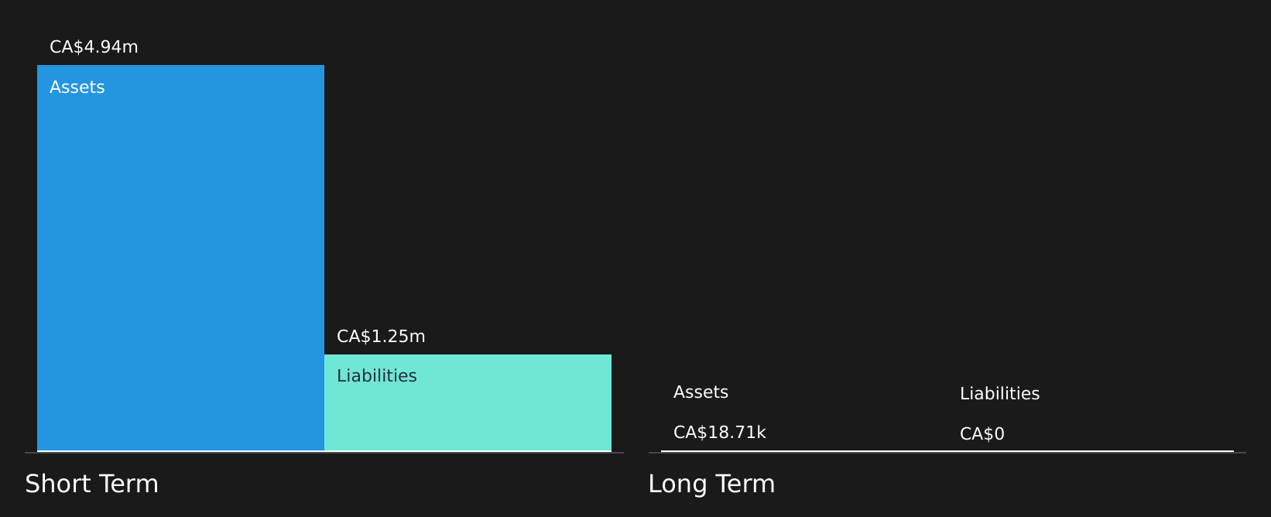Viewport: 1271px width, 517px height.
Task: Select the CA$18.71k long term value
Action: 719,433
